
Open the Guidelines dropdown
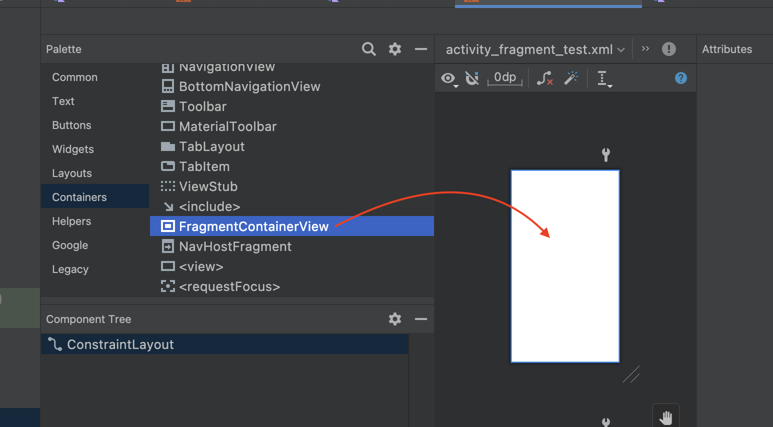[604, 78]
